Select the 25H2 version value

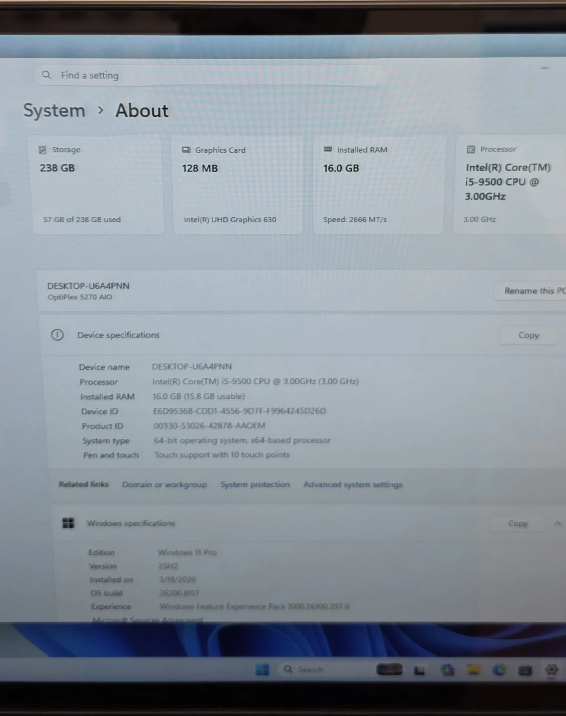168,566
